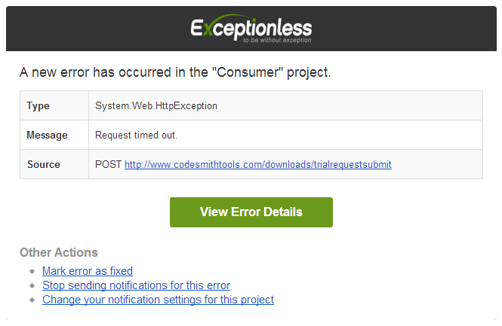
Task: Click the Other Actions heading
Action: click(x=59, y=252)
